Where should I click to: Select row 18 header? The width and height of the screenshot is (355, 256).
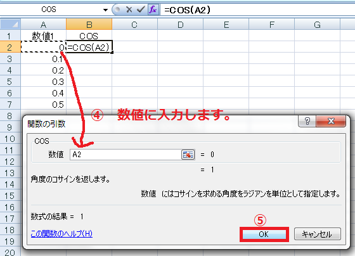[10, 230]
